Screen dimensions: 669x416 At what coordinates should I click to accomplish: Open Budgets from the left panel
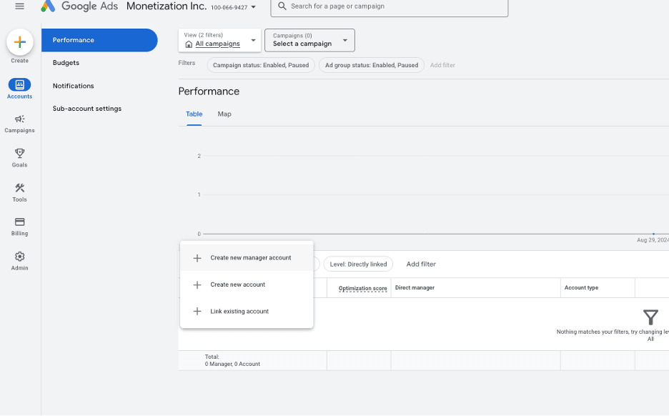(x=66, y=63)
